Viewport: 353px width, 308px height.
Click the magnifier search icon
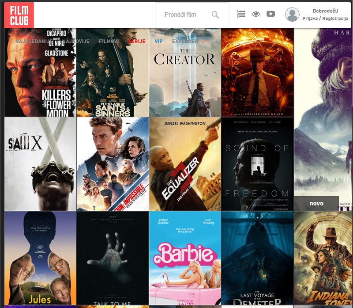point(215,15)
